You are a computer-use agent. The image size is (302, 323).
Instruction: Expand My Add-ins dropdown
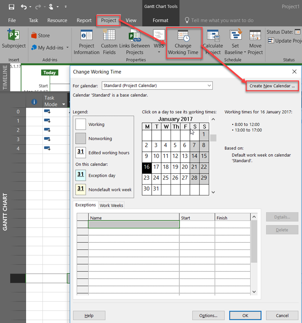pos(67,48)
